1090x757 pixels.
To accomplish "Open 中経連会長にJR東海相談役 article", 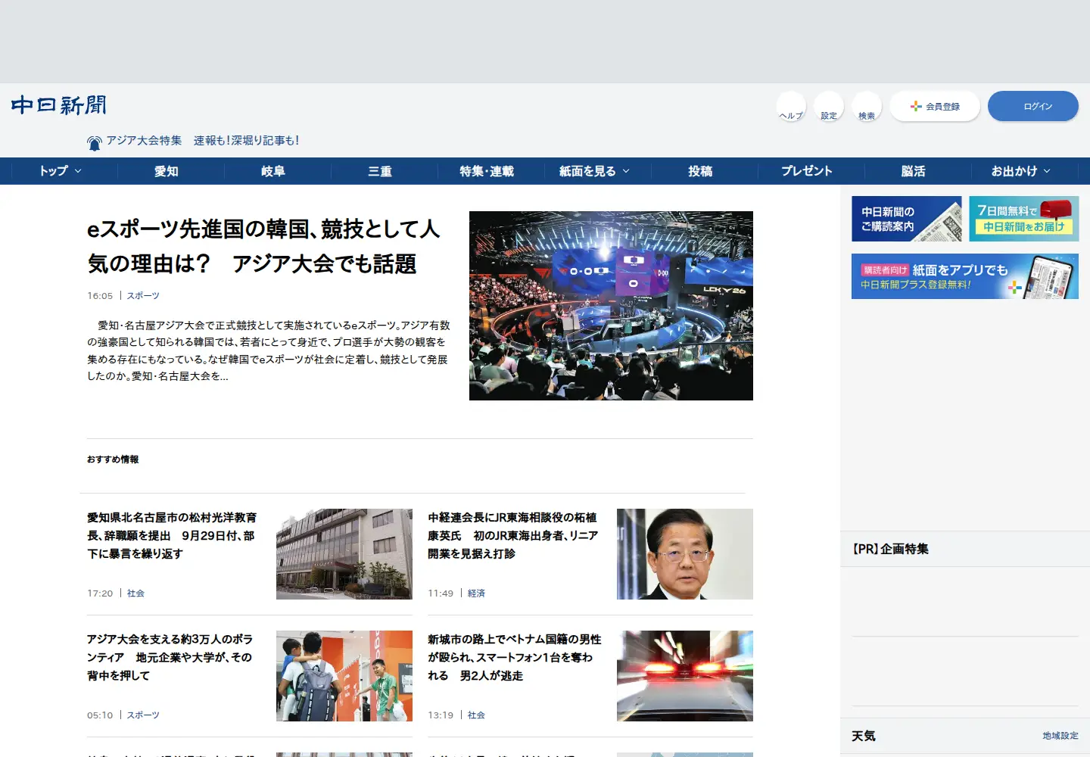I will [x=513, y=536].
